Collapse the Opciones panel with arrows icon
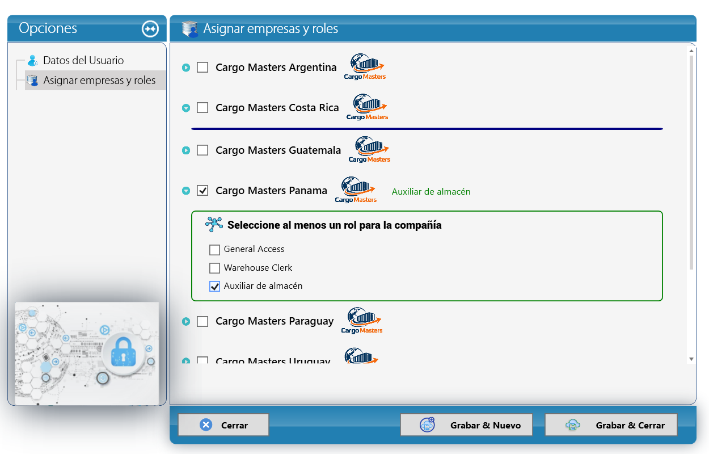 point(150,29)
